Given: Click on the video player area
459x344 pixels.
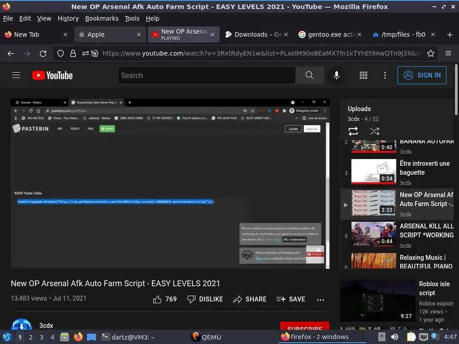Looking at the screenshot, I should click(x=170, y=184).
